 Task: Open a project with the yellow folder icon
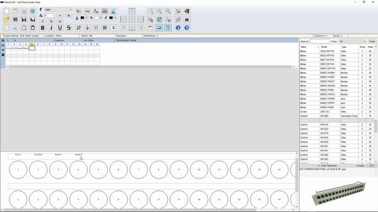pyautogui.click(x=6, y=19)
